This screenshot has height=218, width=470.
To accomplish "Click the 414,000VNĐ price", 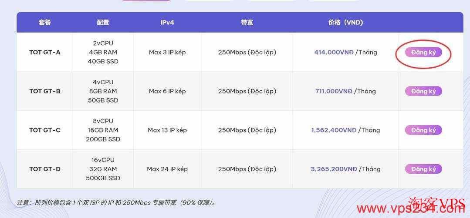I will (334, 52).
